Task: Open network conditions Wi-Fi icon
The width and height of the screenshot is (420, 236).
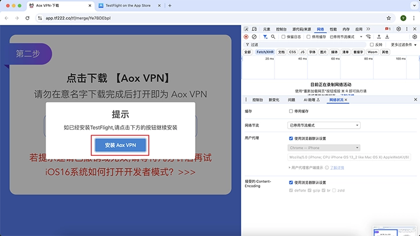Action: 369,37
